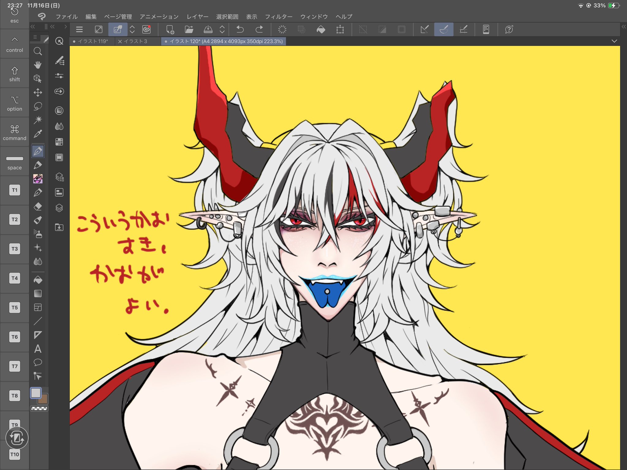The width and height of the screenshot is (627, 470).
Task: Select the Magnifier zoom tool
Action: (x=38, y=51)
